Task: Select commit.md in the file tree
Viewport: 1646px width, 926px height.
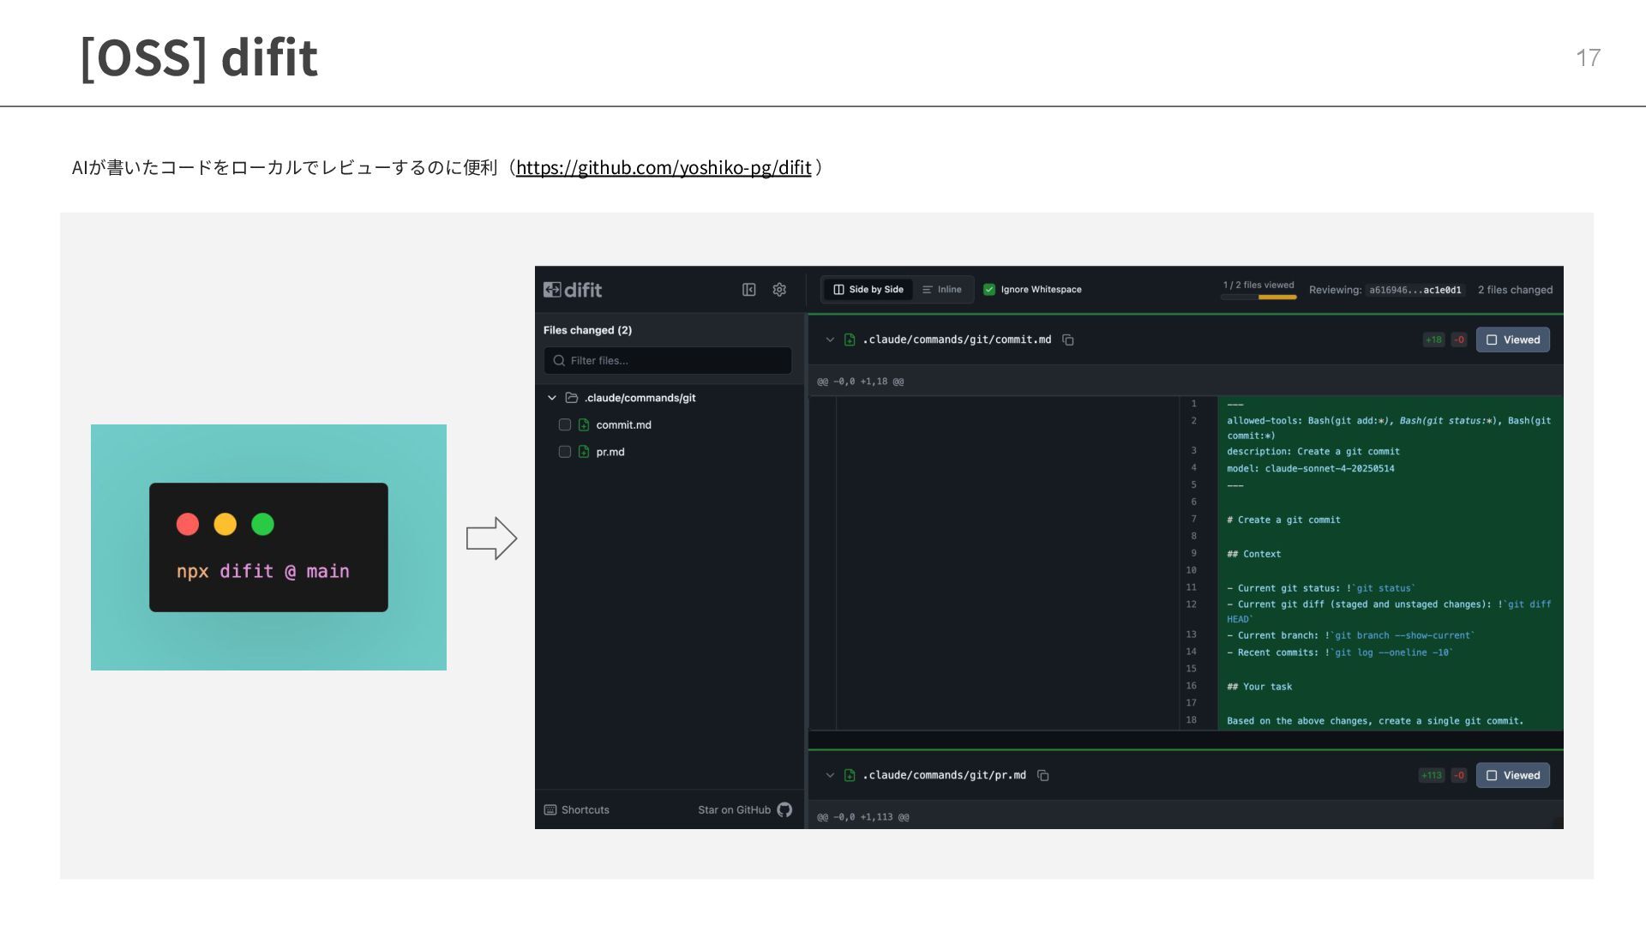Action: [623, 425]
